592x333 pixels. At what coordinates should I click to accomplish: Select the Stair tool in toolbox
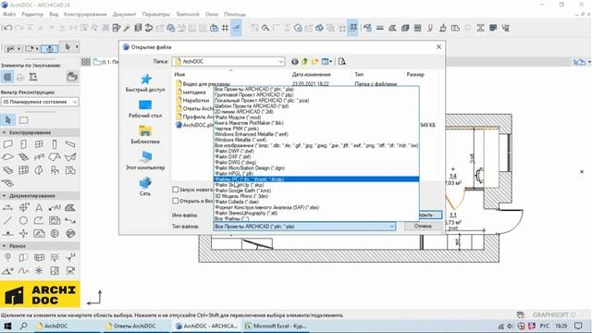[23, 157]
